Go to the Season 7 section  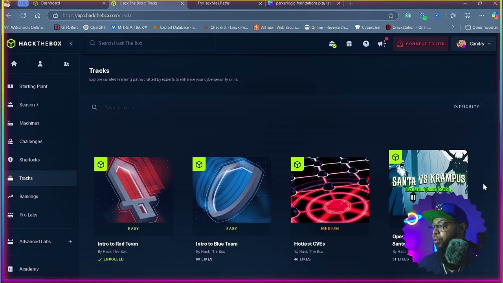[29, 105]
